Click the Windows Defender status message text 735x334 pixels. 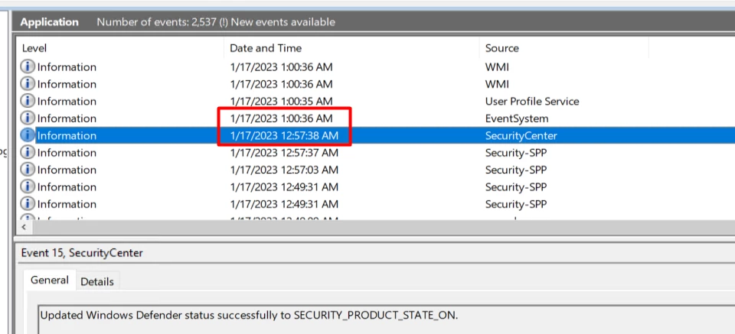click(x=249, y=316)
